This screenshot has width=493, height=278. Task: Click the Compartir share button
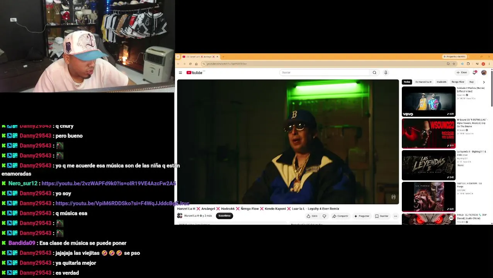340,216
